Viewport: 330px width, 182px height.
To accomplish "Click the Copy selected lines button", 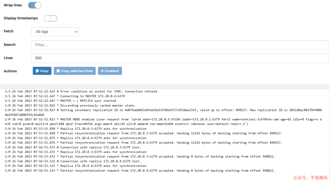I will (x=75, y=71).
